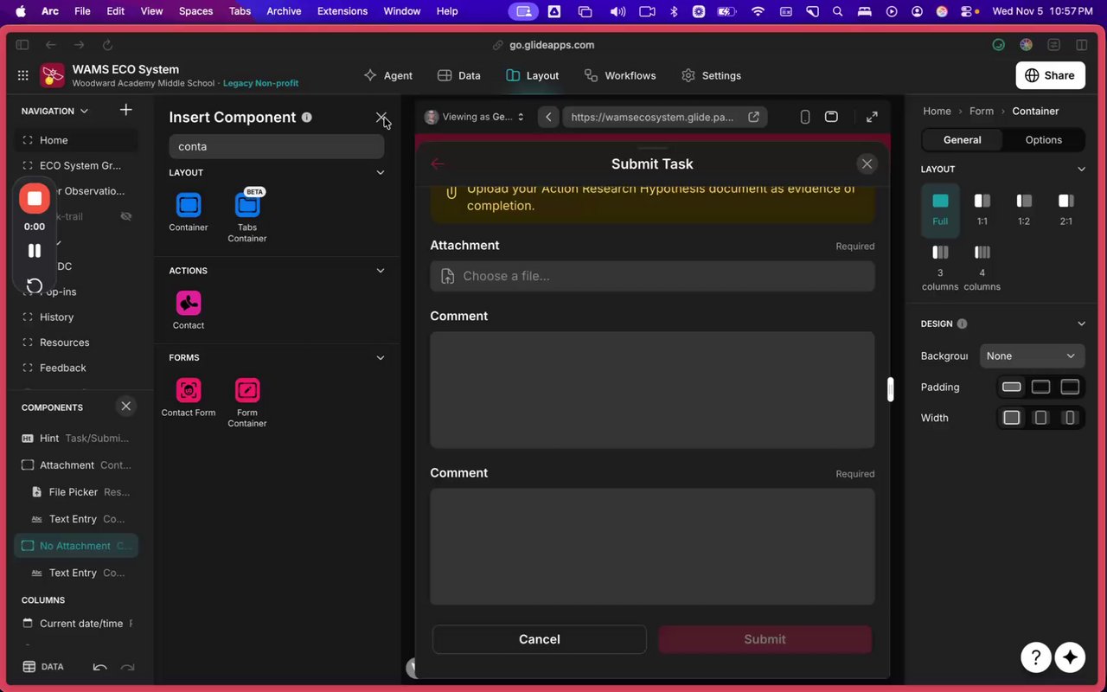Insert the Container layout component
Viewport: 1107px width, 692px height.
tap(189, 212)
